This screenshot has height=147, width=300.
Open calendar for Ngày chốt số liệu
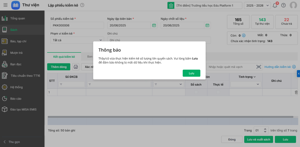coord(207,25)
